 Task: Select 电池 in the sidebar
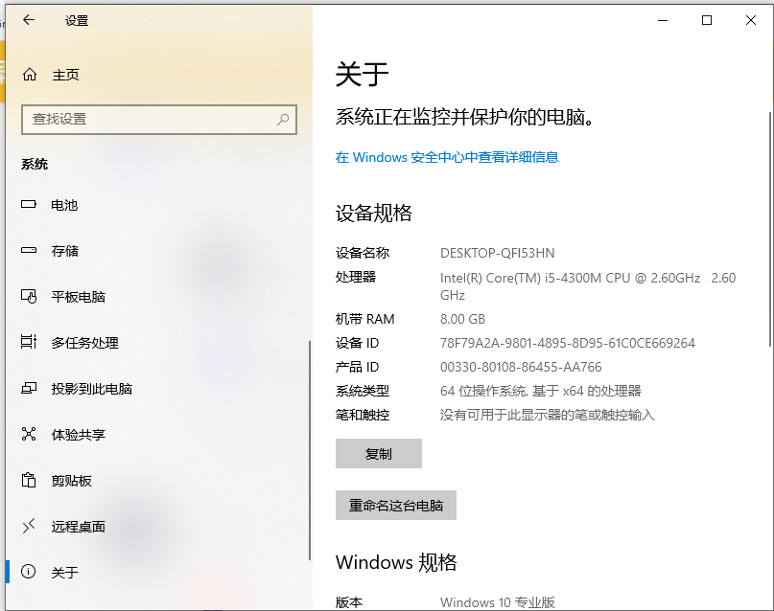click(64, 205)
